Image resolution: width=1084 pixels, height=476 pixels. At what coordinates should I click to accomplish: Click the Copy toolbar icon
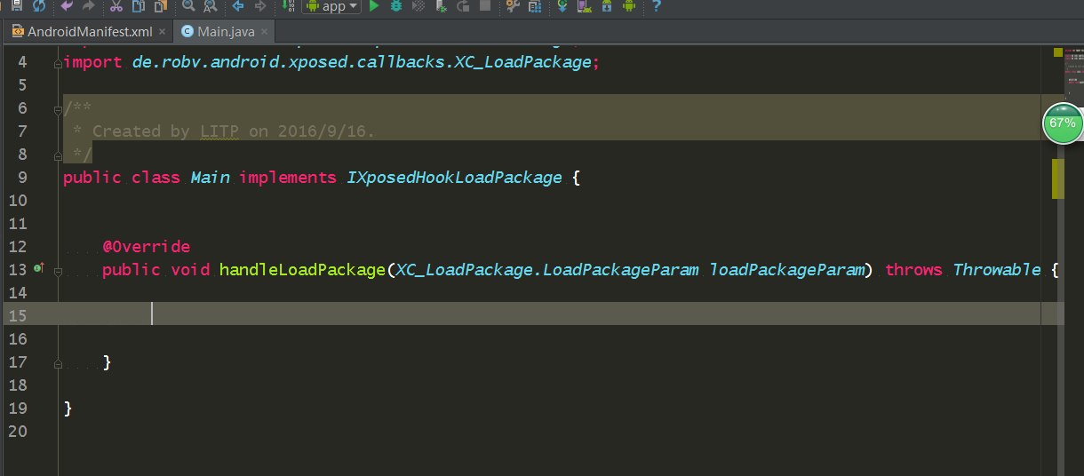point(139,6)
